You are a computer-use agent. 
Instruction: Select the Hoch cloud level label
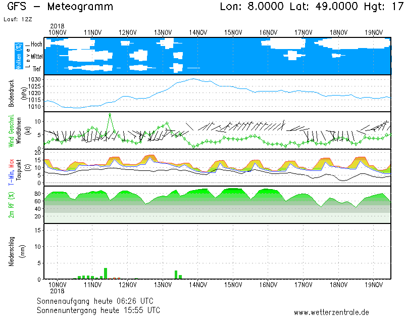coord(36,44)
